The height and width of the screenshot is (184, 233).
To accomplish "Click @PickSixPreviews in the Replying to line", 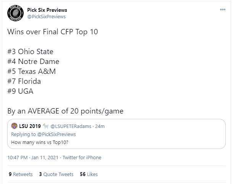I will tap(56, 134).
